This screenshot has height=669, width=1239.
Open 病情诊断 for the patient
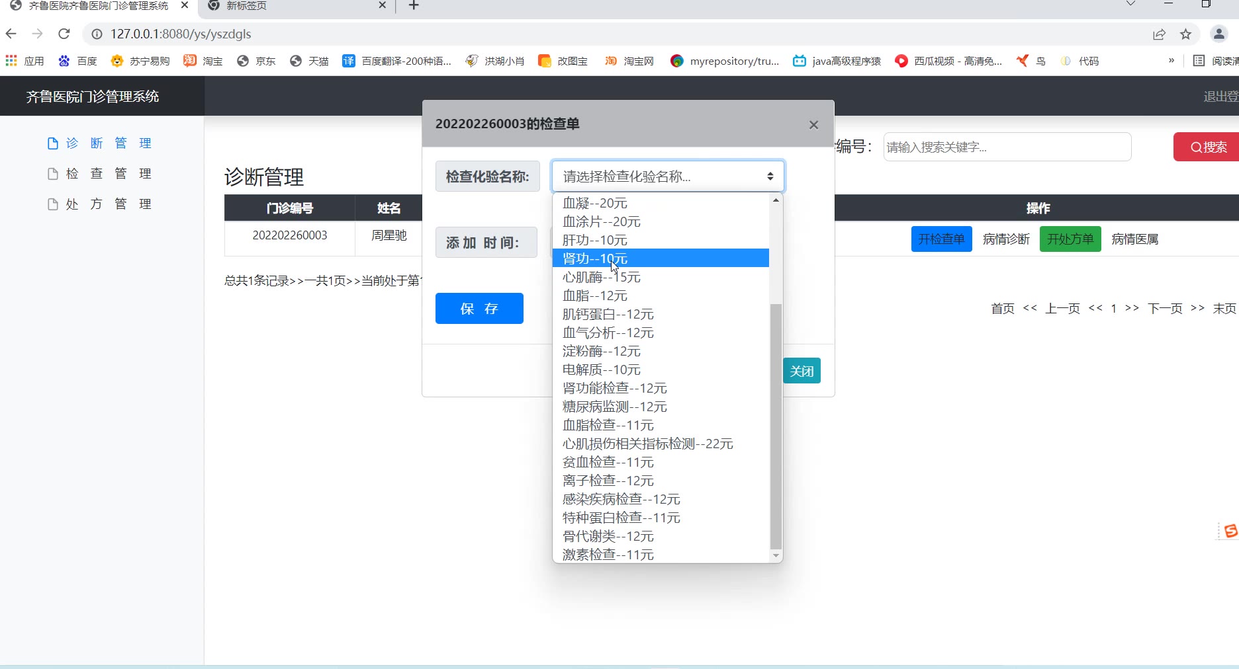tap(1006, 239)
